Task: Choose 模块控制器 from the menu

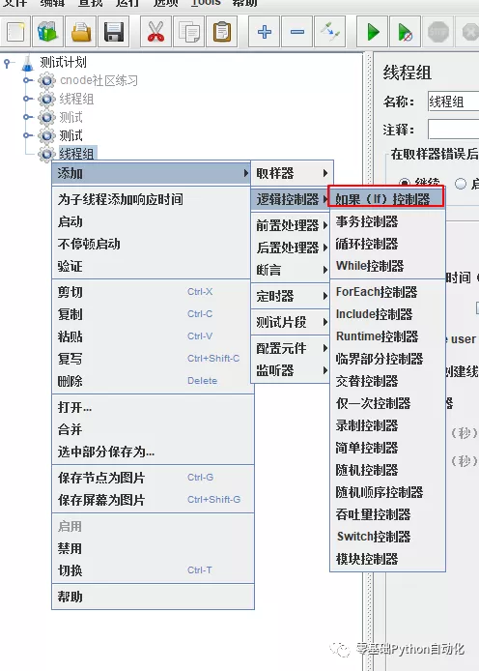Action: click(x=387, y=559)
